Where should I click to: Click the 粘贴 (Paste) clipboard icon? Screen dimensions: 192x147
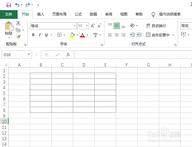click(x=9, y=26)
